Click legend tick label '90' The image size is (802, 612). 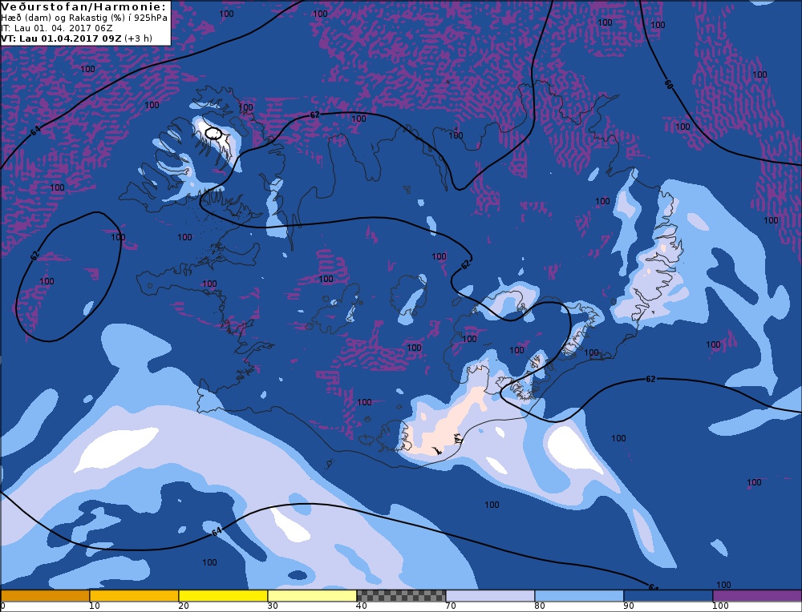pyautogui.click(x=629, y=606)
